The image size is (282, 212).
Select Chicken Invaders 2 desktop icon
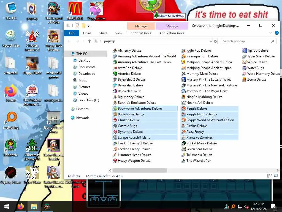32,40
